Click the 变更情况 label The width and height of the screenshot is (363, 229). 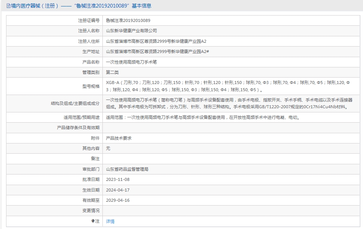[91, 210]
